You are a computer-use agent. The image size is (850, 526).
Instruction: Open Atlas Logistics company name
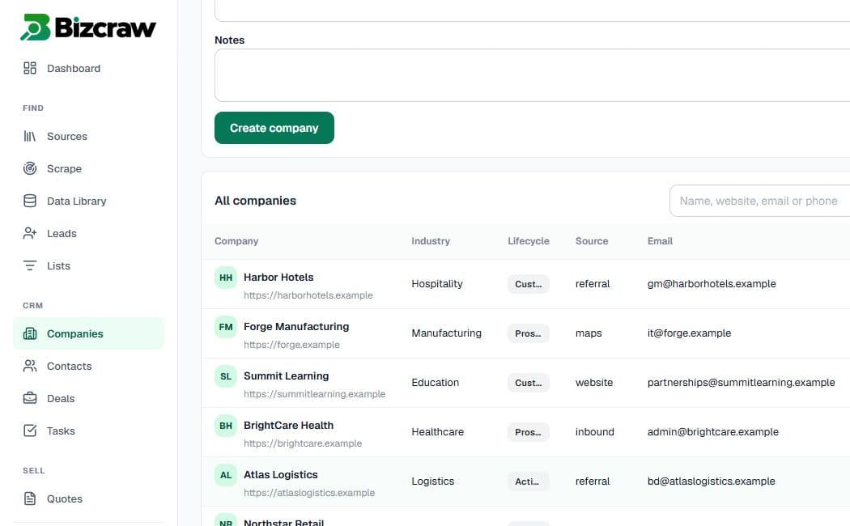[281, 474]
